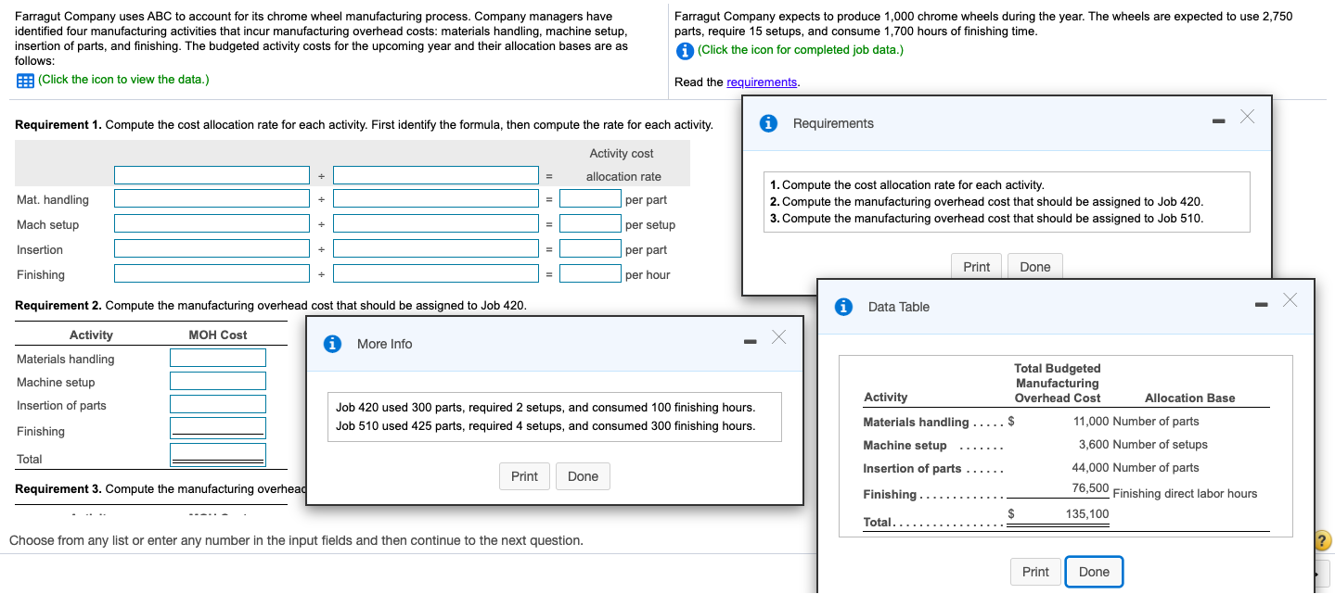Close the Requirements dialog

(x=1247, y=116)
